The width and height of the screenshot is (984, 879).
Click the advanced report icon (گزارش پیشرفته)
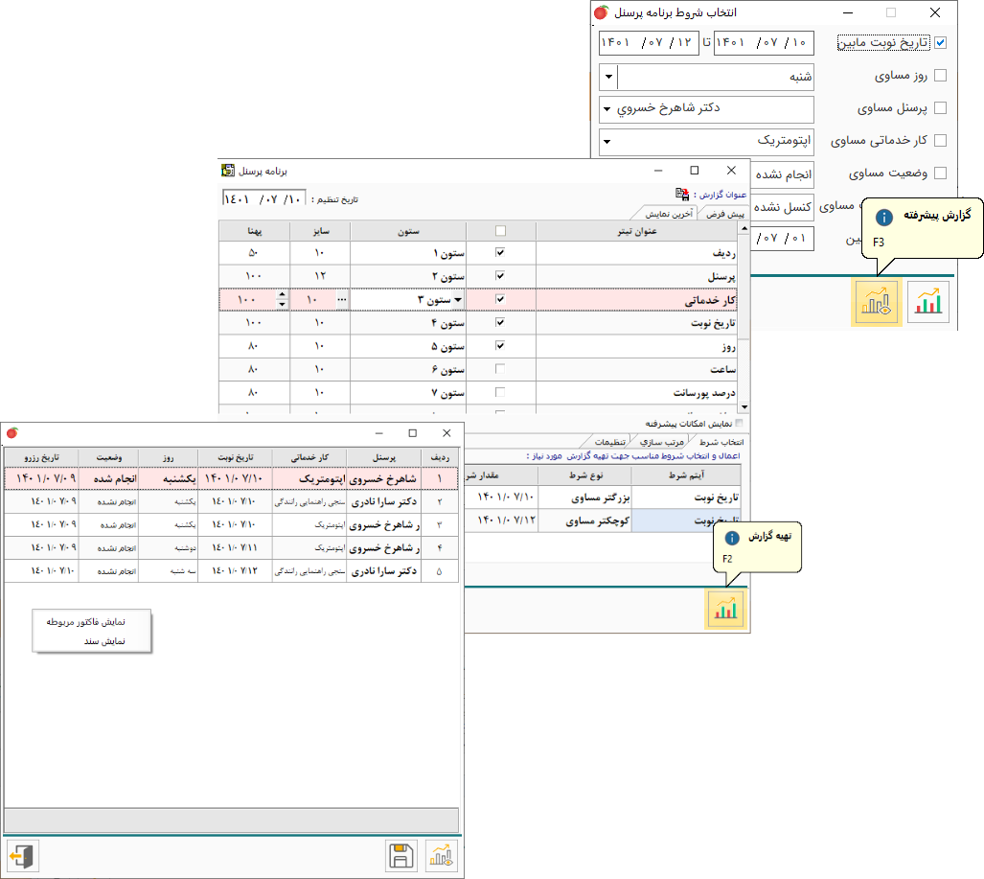click(x=876, y=303)
